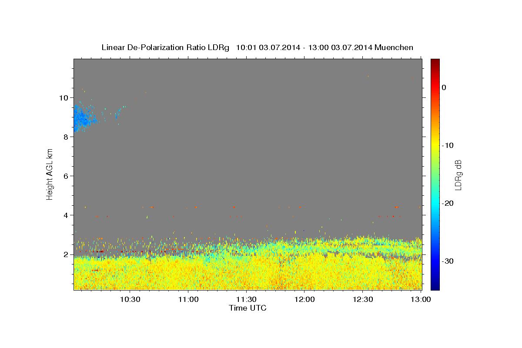The height and width of the screenshot is (348, 522).
Task: Click the '10:30' time tick label
Action: coord(130,300)
